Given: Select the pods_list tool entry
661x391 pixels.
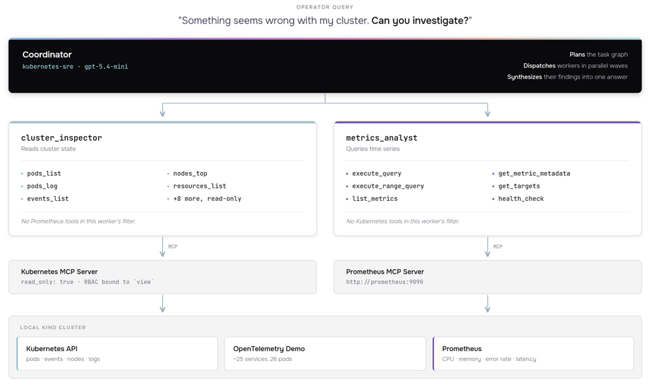Looking at the screenshot, I should (x=44, y=173).
